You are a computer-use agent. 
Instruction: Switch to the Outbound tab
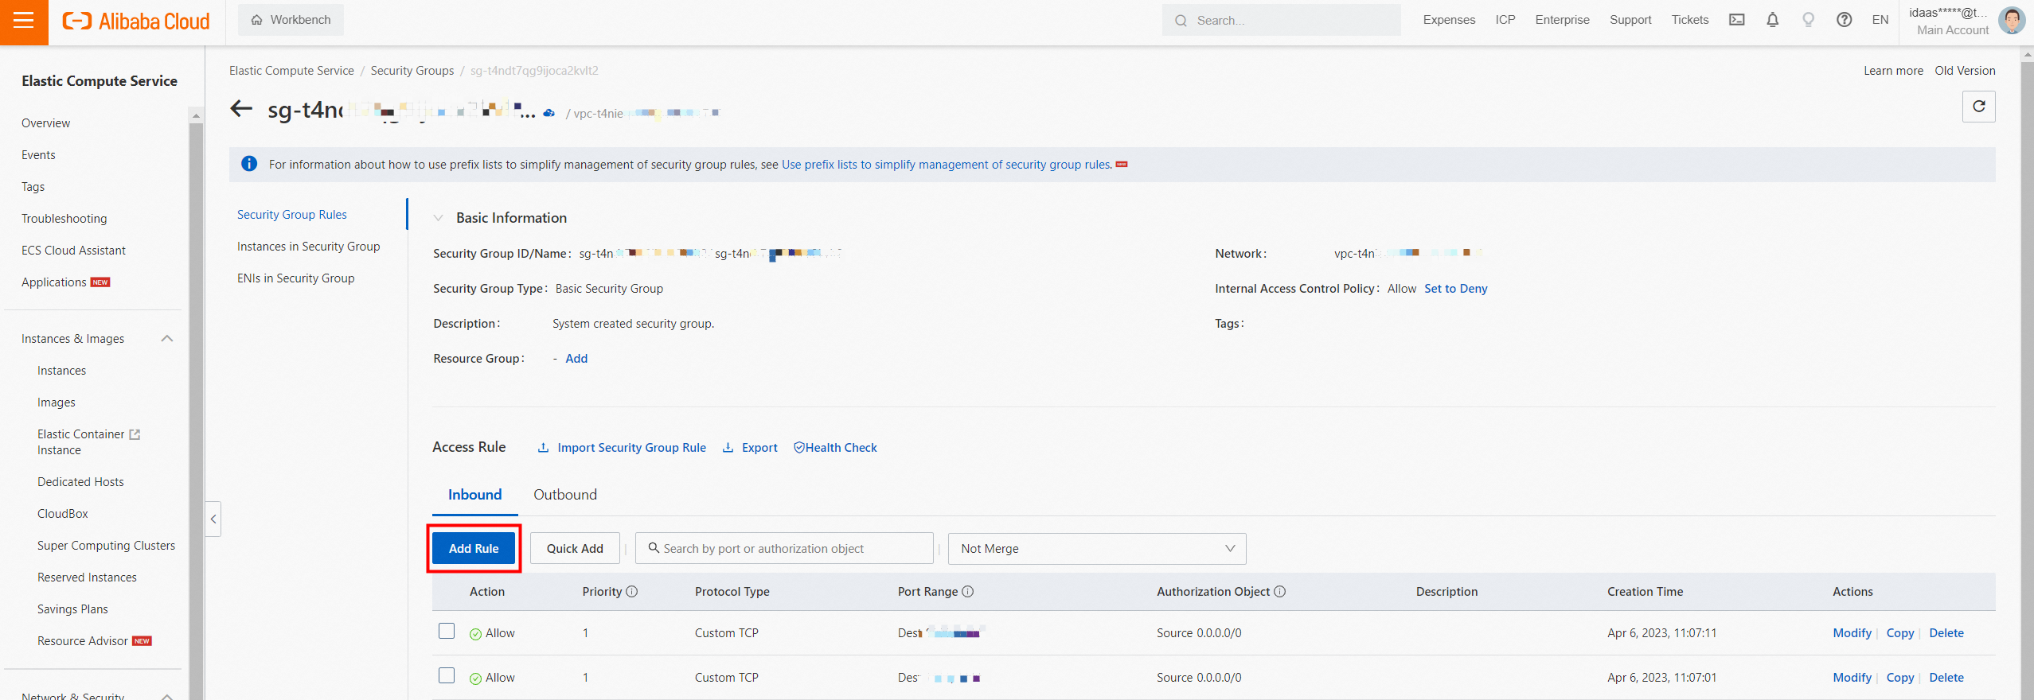tap(565, 495)
